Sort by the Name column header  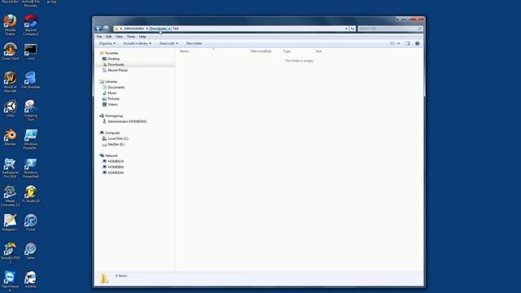click(x=184, y=51)
